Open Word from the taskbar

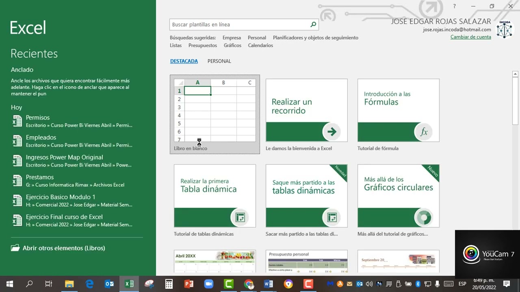pos(269,284)
